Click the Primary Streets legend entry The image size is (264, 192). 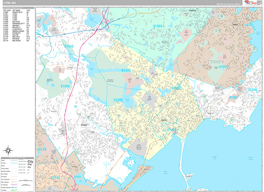[x=9, y=168]
